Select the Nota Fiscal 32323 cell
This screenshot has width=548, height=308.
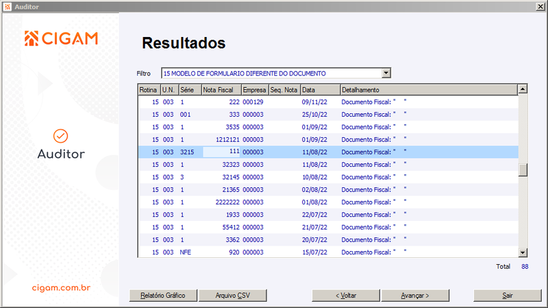(x=221, y=165)
